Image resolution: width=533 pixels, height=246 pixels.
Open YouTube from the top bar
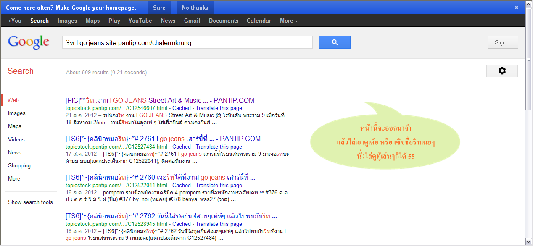pyautogui.click(x=140, y=21)
